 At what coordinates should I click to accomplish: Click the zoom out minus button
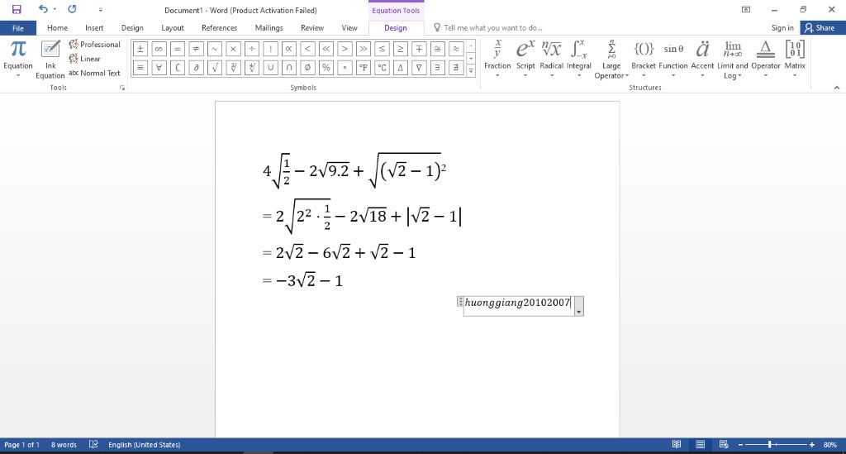click(741, 445)
